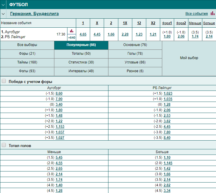216x193 pixels.
Task: Select total over (2.0) odds 1.145
Action: 168,163
